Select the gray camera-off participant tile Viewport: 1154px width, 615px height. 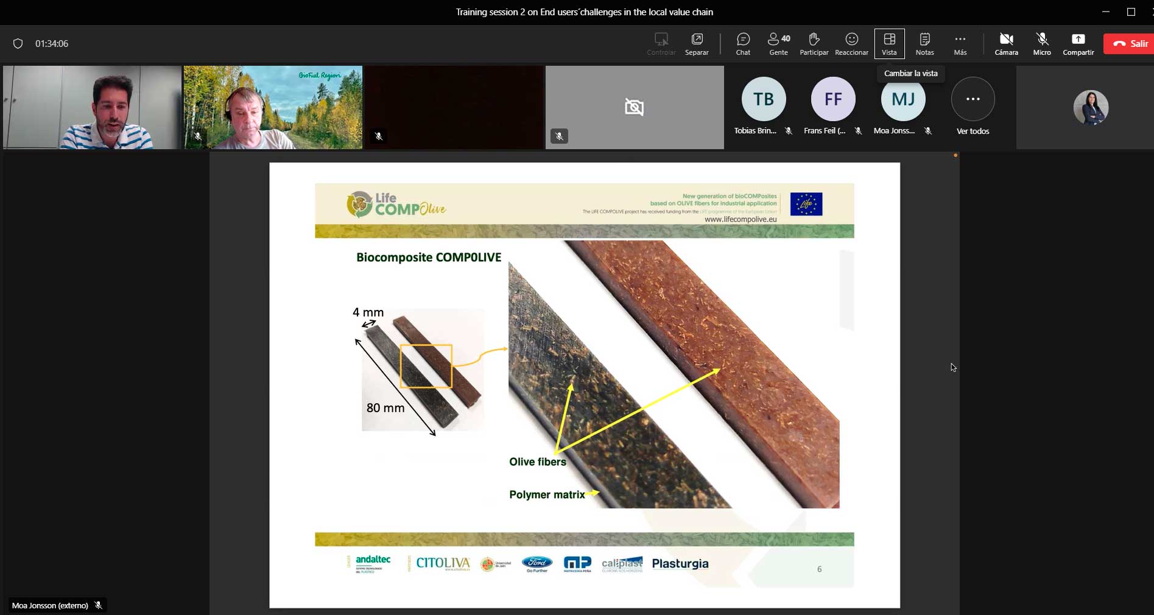(x=635, y=107)
